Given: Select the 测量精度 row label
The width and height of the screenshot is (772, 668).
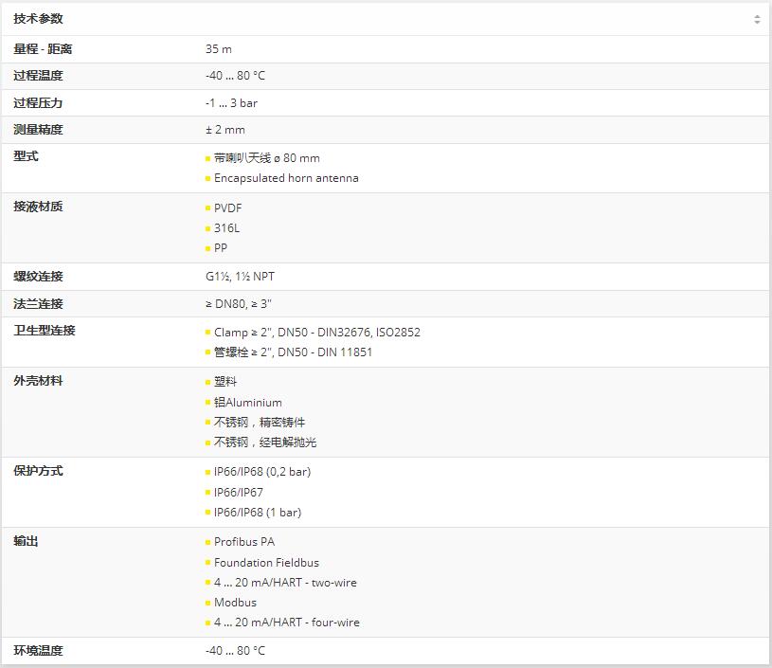Looking at the screenshot, I should point(38,129).
